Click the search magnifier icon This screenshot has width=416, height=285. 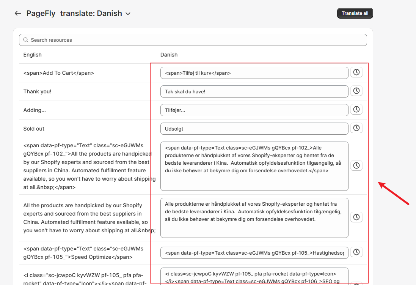(x=26, y=40)
